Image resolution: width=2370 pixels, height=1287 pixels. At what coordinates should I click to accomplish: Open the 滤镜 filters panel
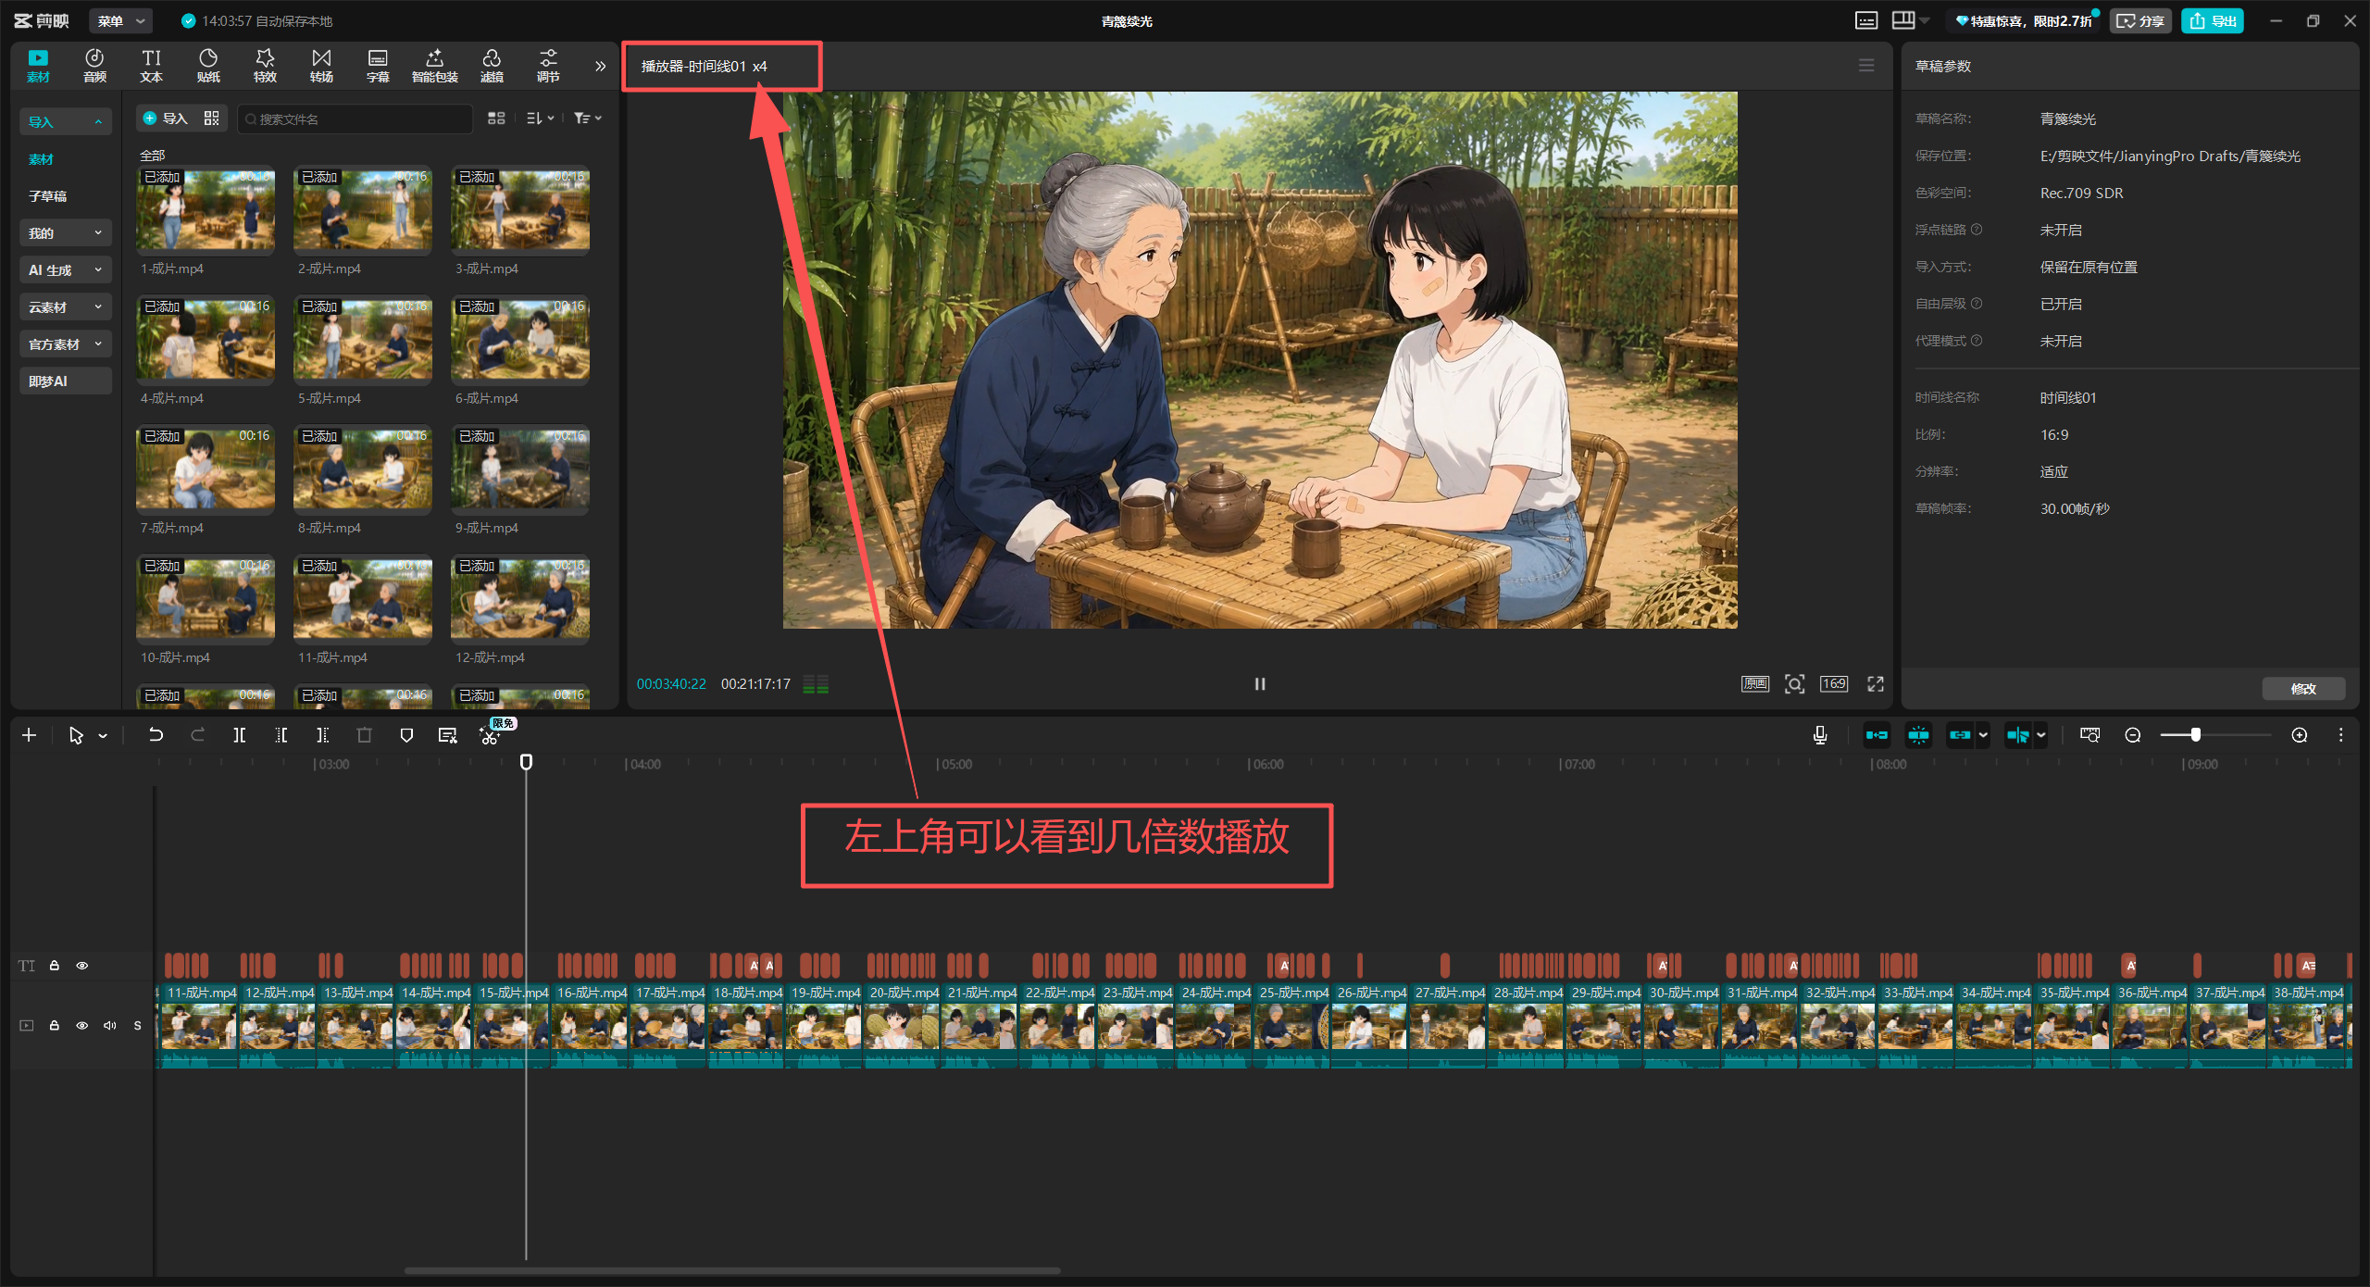click(x=492, y=66)
